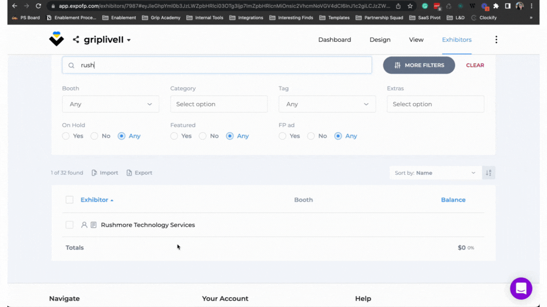Open the three-dot more options menu
The image size is (547, 307).
tap(496, 40)
